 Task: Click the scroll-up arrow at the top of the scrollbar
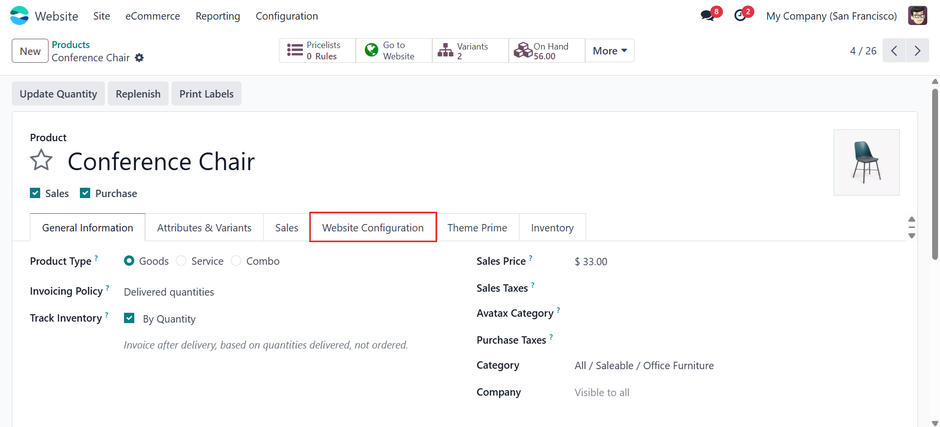pyautogui.click(x=935, y=81)
